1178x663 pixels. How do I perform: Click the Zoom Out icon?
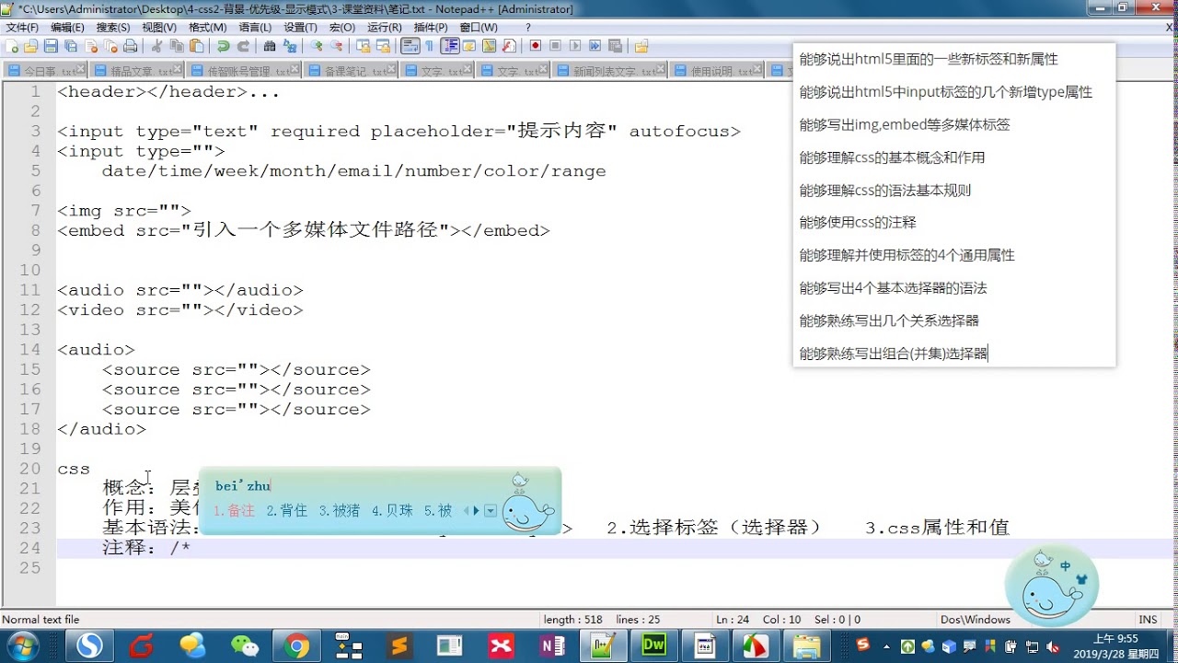point(337,46)
